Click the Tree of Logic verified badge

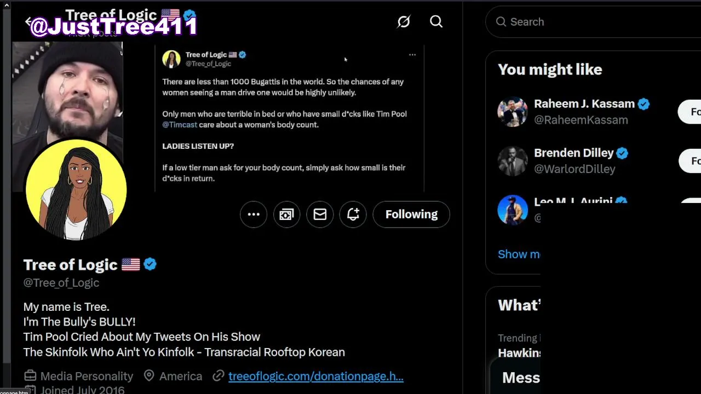click(150, 265)
